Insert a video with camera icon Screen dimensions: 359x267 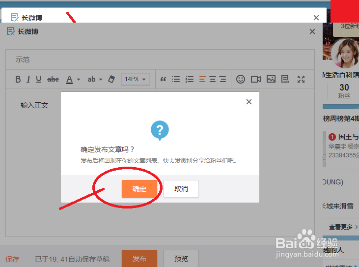click(x=256, y=79)
